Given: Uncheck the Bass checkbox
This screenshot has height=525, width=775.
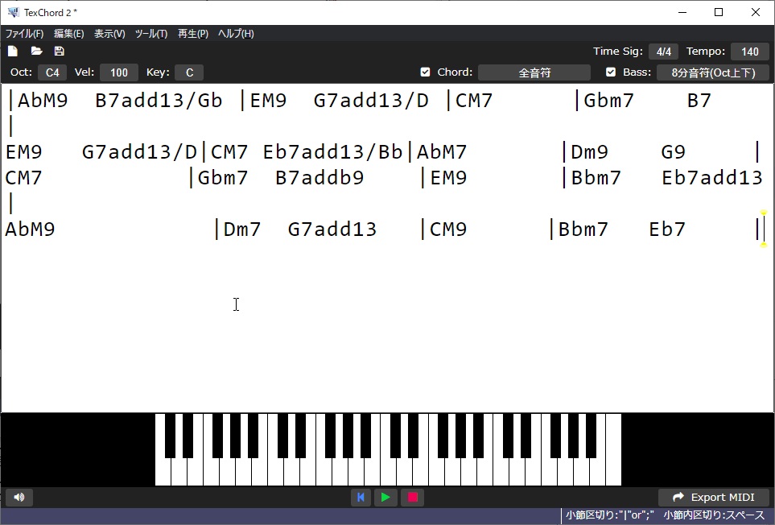Looking at the screenshot, I should (611, 72).
